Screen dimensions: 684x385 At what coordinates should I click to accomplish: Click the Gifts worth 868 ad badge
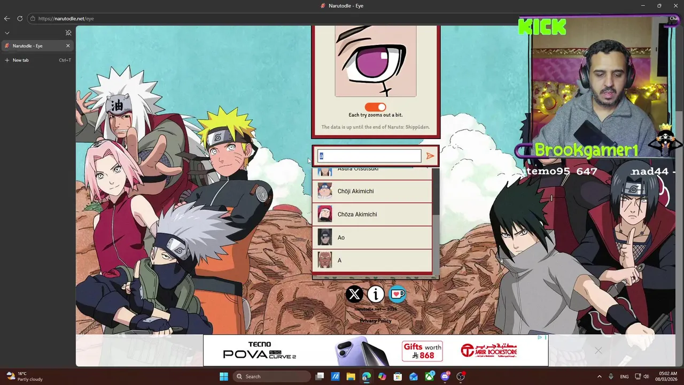[422, 351]
